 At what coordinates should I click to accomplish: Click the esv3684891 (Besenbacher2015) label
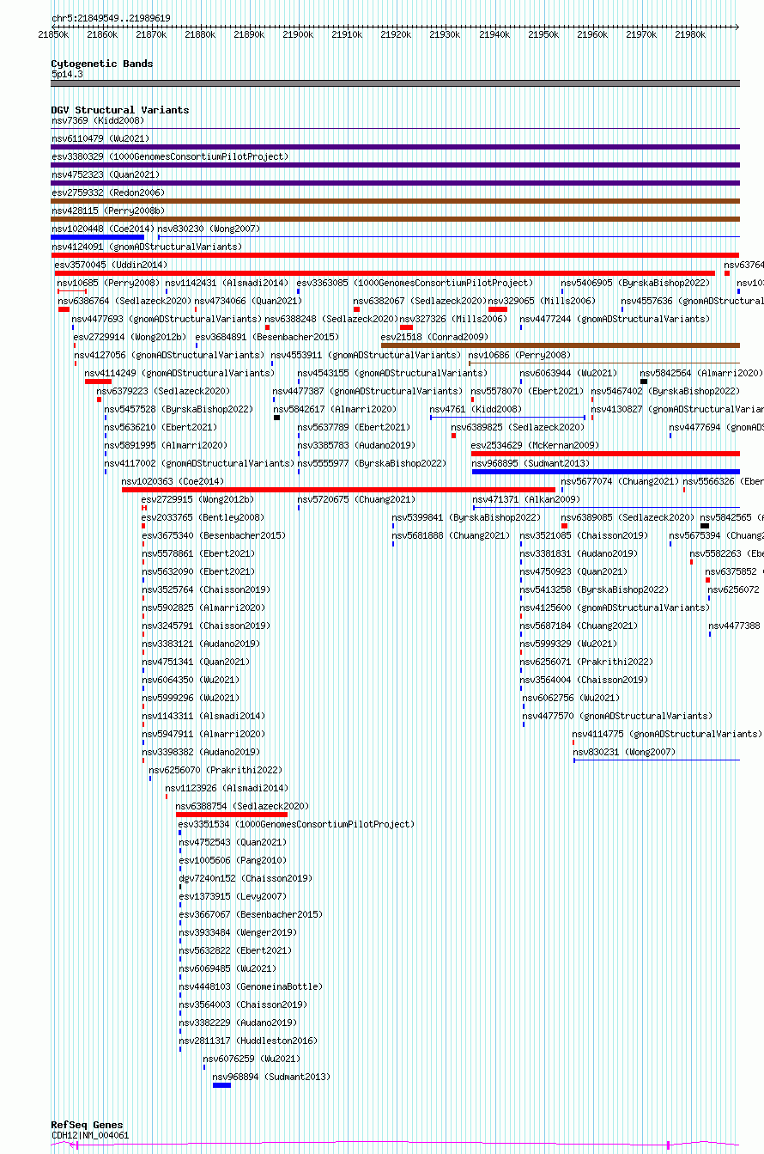(x=267, y=337)
